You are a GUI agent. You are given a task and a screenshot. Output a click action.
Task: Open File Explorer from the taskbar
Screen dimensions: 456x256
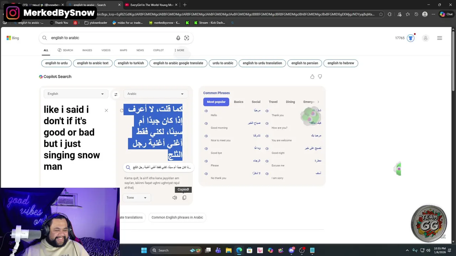[x=229, y=250]
